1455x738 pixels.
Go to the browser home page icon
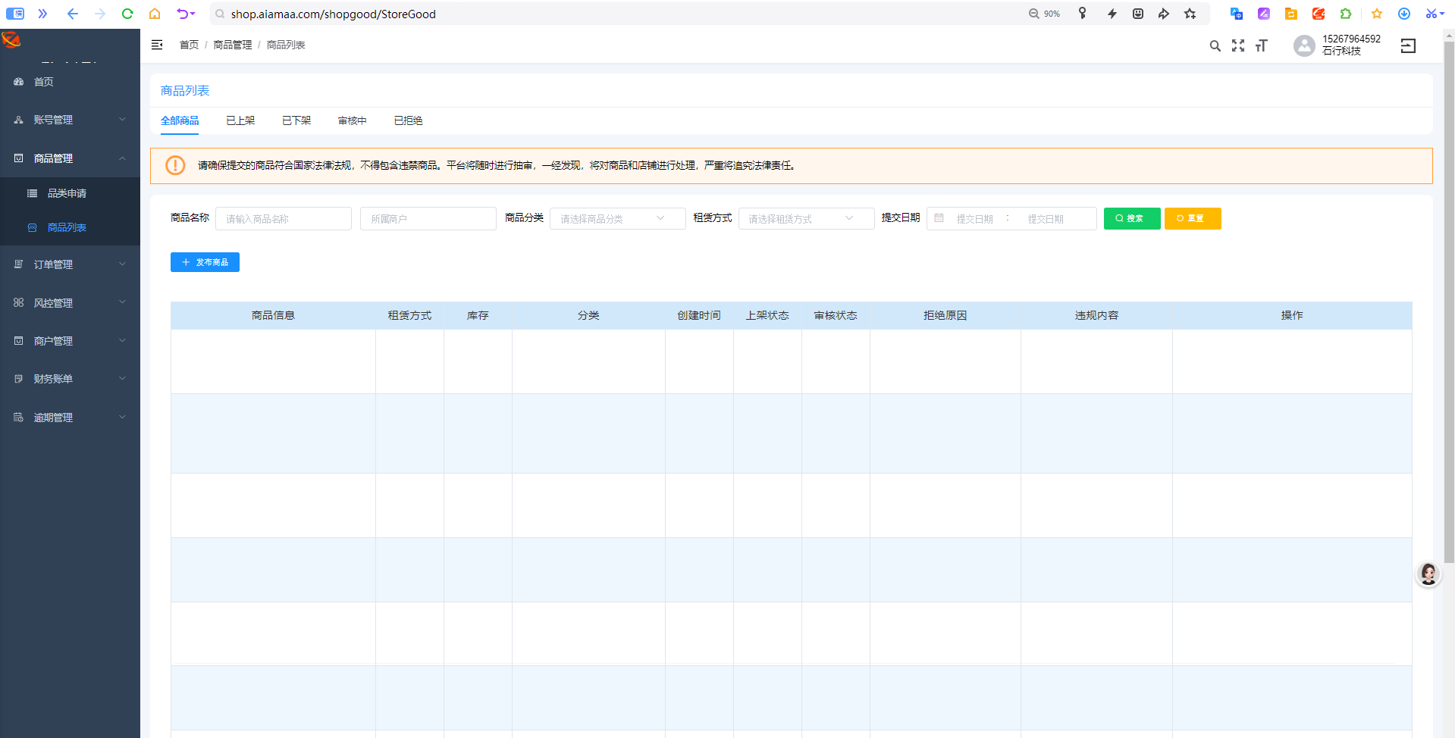pyautogui.click(x=155, y=14)
